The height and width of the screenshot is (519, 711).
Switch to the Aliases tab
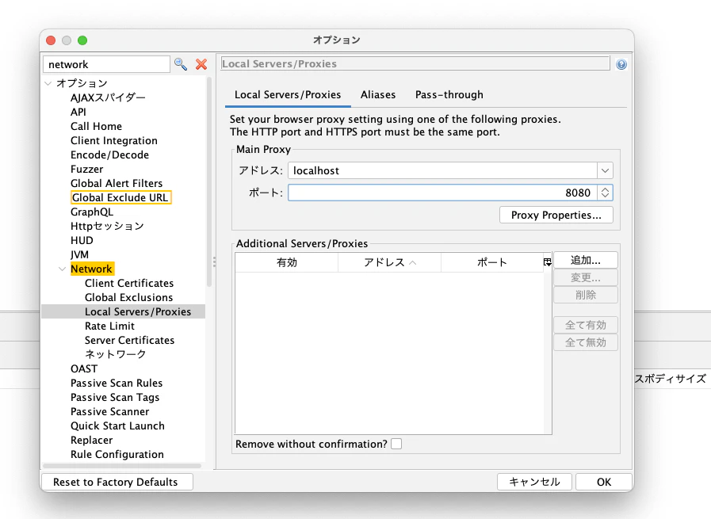pos(378,94)
